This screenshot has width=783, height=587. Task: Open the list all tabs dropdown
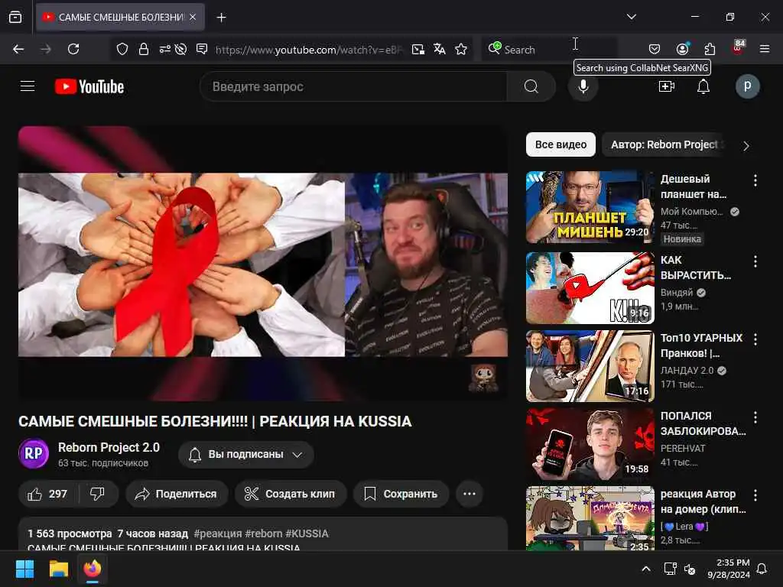(x=631, y=17)
